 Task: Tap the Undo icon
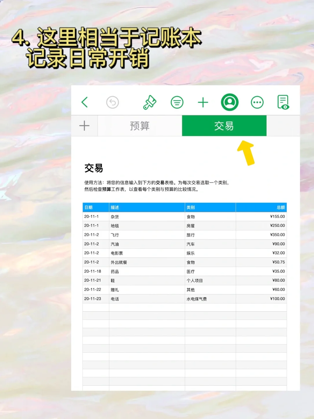click(112, 102)
